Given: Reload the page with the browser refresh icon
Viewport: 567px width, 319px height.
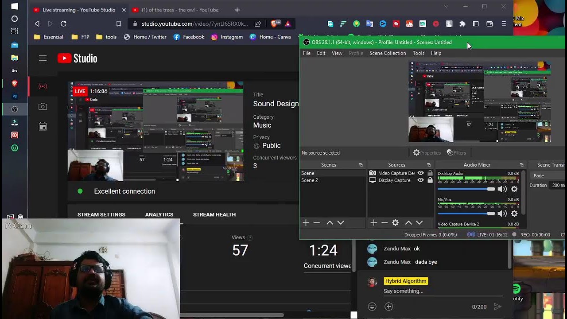Looking at the screenshot, I should click(x=63, y=23).
